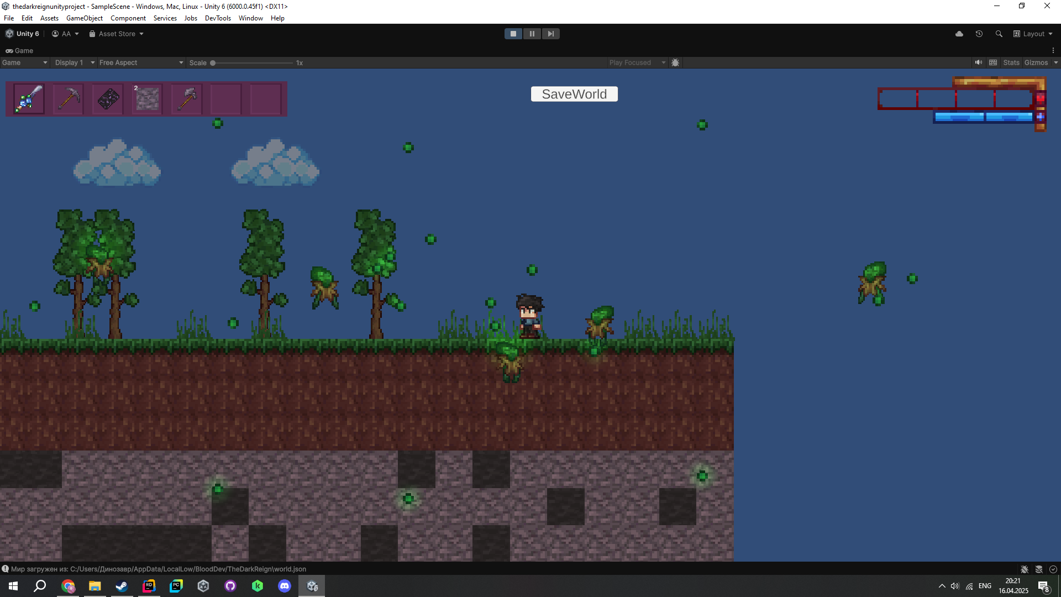Open File Explorer from the taskbar
The width and height of the screenshot is (1061, 597).
[95, 586]
